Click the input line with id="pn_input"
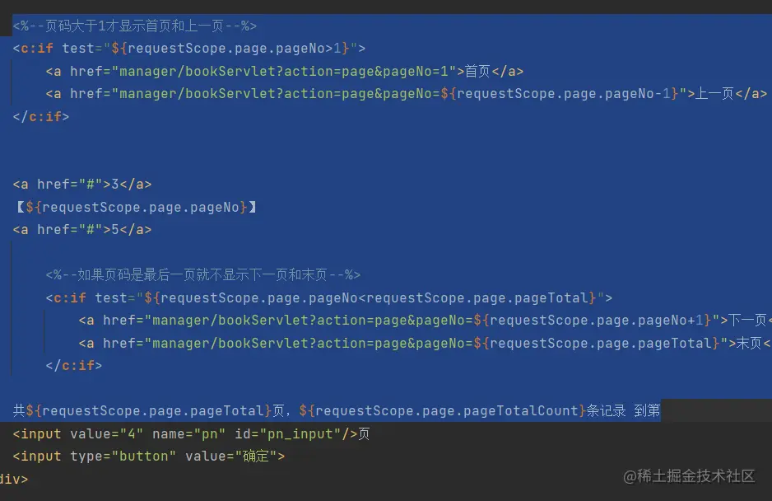Screen dimensions: 772x501 (x=191, y=434)
